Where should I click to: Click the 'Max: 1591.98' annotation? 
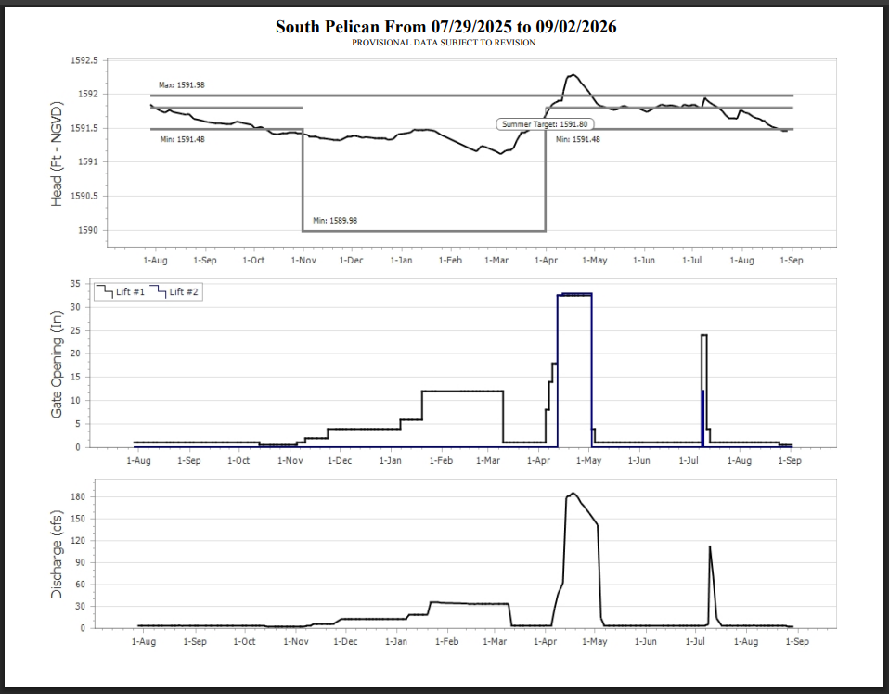pyautogui.click(x=182, y=85)
